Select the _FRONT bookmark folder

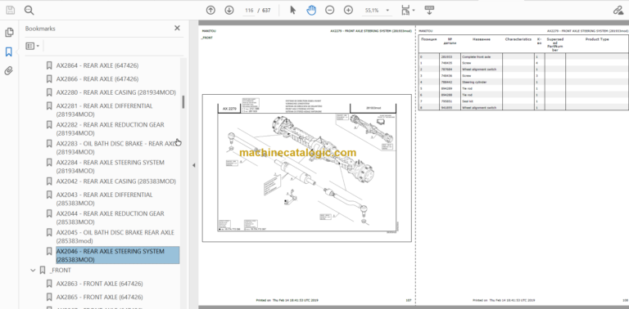61,271
